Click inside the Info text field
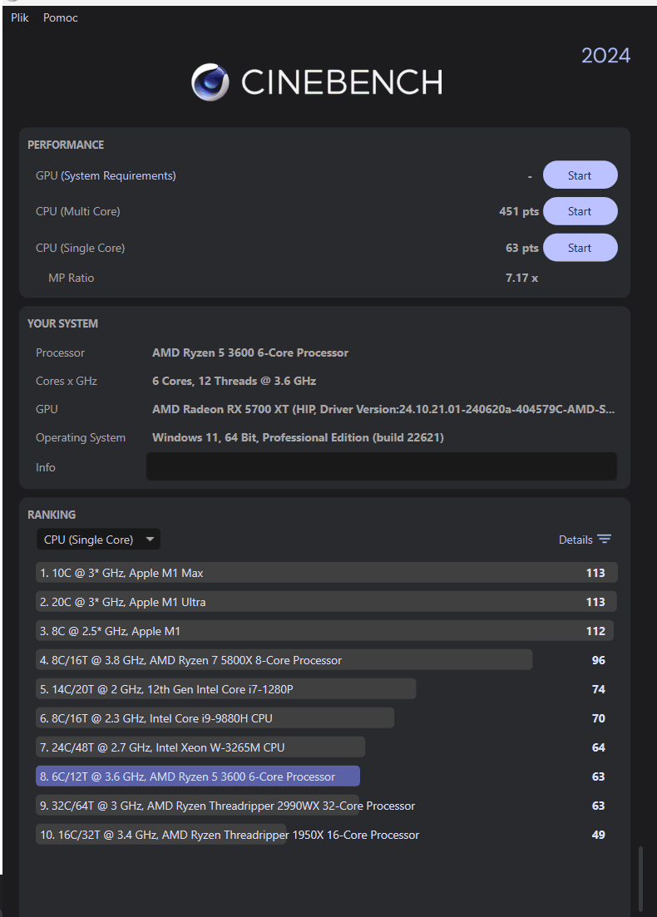This screenshot has height=917, width=657. click(382, 466)
